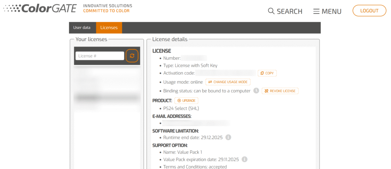Upgrade the product

pos(186,100)
